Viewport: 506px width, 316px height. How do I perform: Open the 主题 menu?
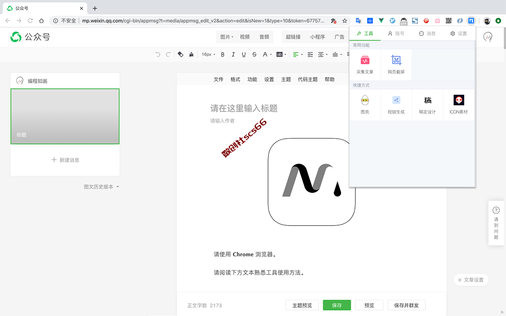[x=286, y=79]
